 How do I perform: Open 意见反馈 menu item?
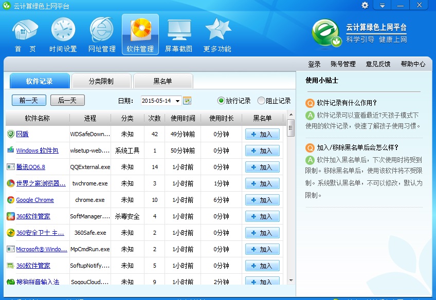378,64
